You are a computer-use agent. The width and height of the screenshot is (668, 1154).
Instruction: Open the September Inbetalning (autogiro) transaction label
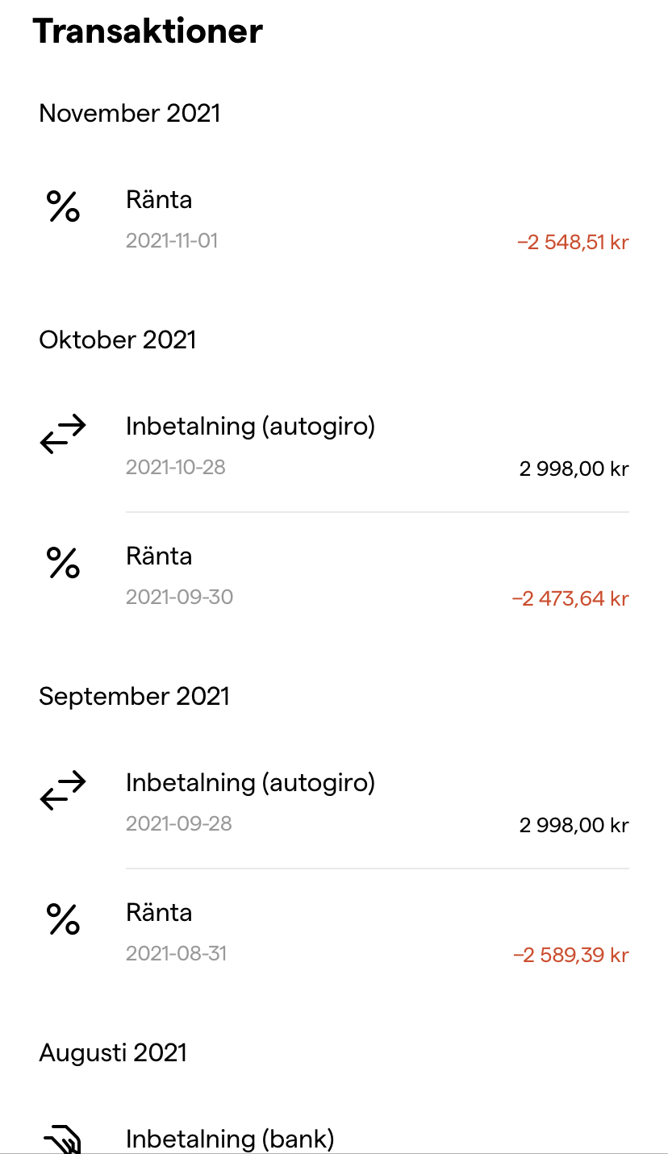click(x=250, y=782)
